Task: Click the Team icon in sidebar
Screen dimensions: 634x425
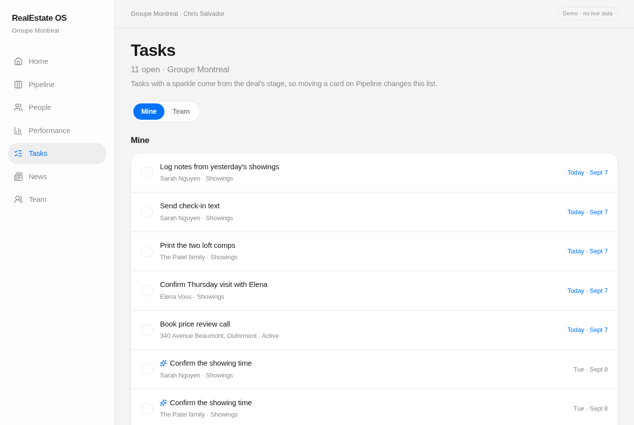Action: pyautogui.click(x=18, y=199)
